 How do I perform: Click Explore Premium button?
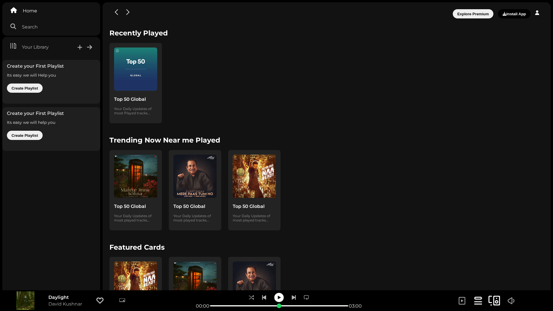pyautogui.click(x=473, y=14)
